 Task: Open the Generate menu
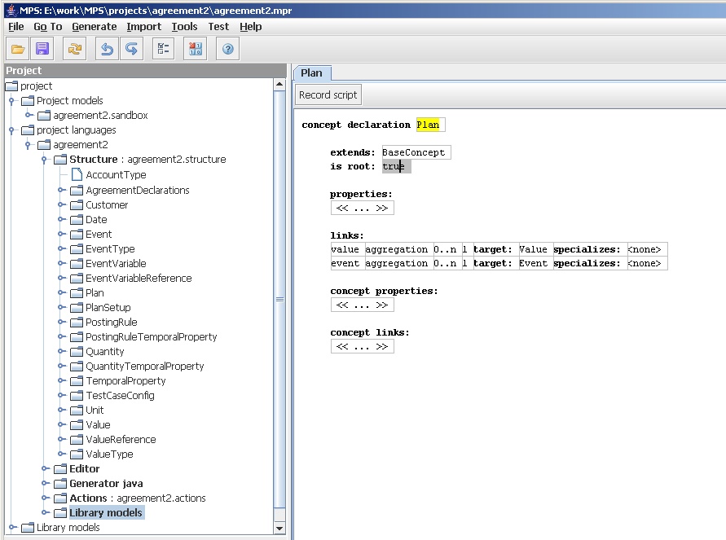[95, 26]
